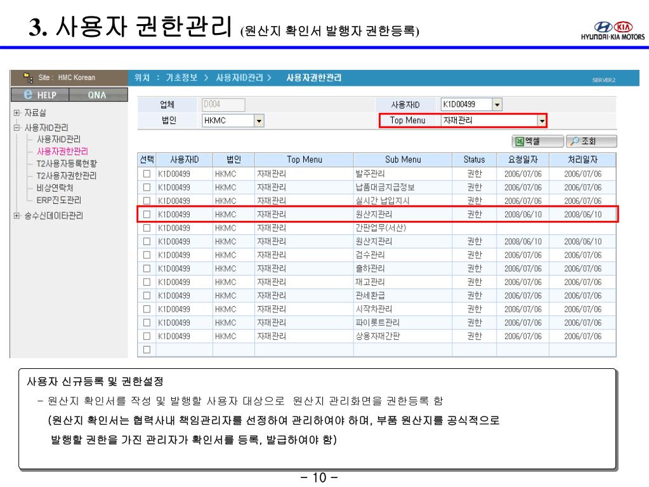Check the box for the 관세환급 row
The width and height of the screenshot is (649, 487).
[147, 296]
